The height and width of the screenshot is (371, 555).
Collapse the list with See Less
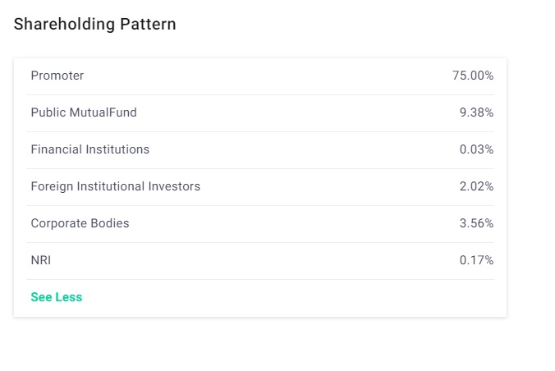coord(57,297)
